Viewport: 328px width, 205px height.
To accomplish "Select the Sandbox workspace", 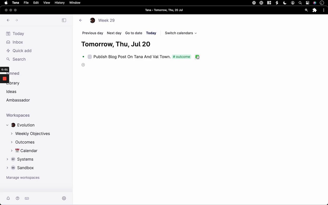I will [x=25, y=168].
